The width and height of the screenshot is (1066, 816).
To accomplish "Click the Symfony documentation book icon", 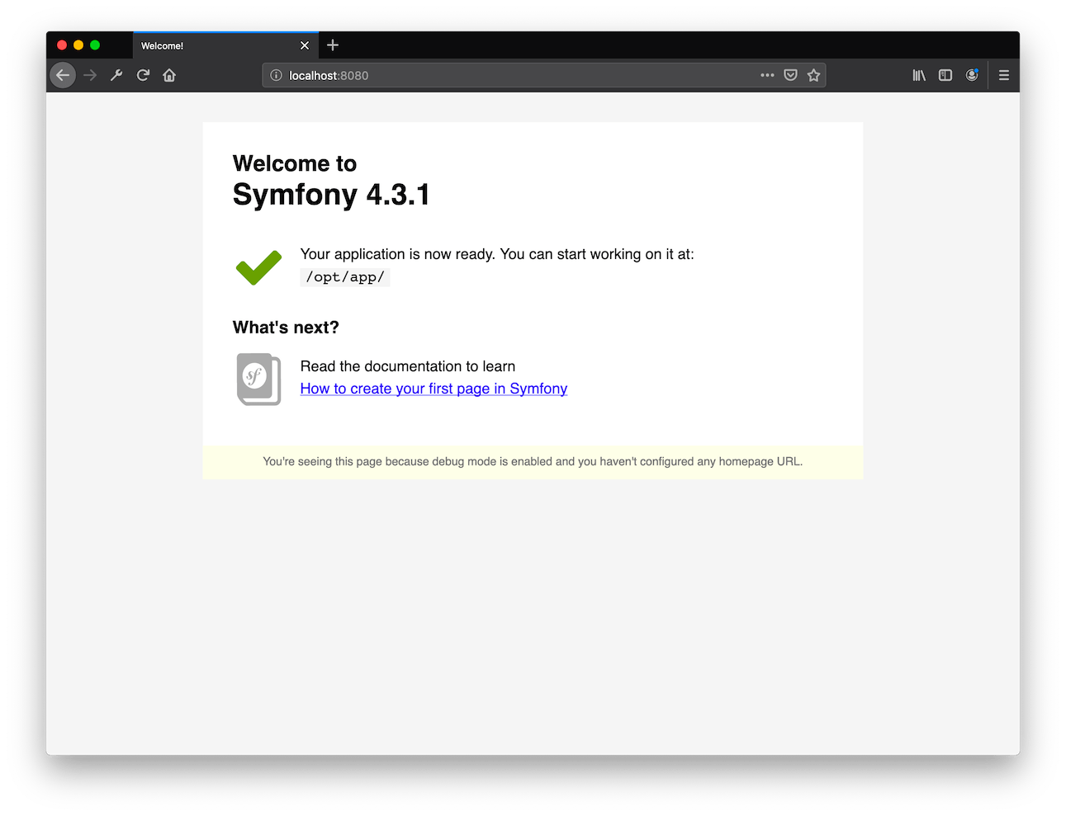I will (258, 379).
